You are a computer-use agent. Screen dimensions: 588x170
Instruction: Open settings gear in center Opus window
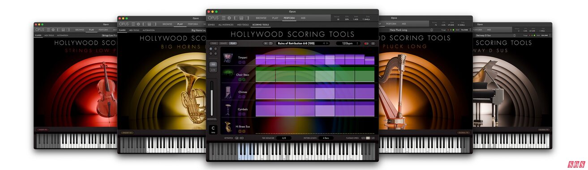pyautogui.click(x=229, y=18)
